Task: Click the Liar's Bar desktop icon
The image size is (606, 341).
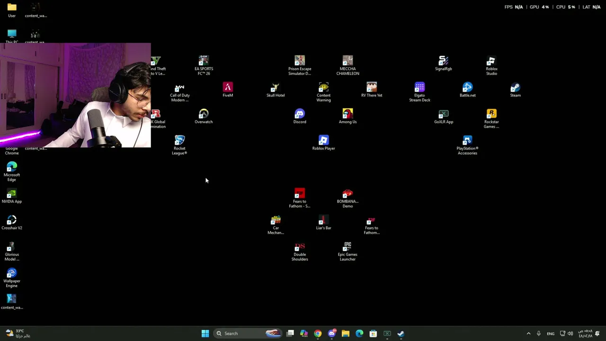Action: coord(324,222)
